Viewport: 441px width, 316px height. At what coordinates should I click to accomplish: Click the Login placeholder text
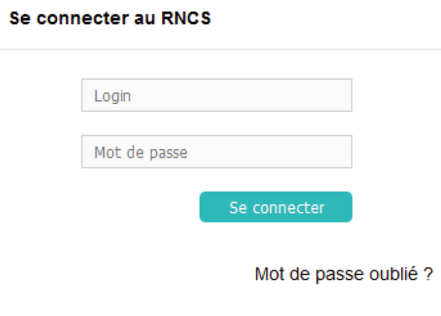[113, 96]
